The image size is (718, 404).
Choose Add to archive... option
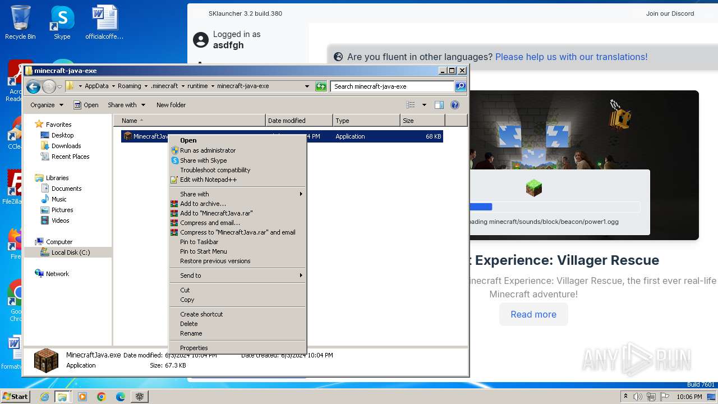[238, 204]
